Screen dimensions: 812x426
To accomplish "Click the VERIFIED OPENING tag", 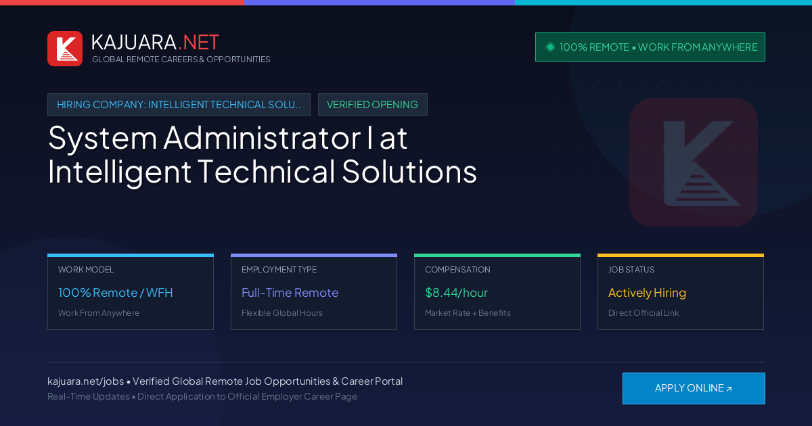I will point(373,105).
